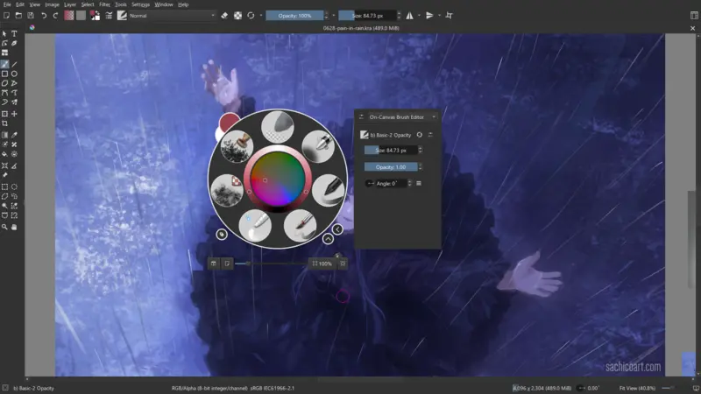Reload preset button in On-Canvas Brush Editor
This screenshot has height=394, width=701.
tap(420, 135)
